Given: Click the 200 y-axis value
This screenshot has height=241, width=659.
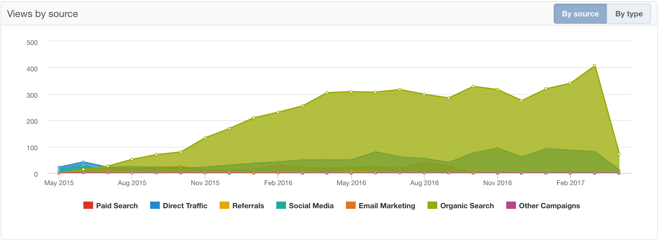Looking at the screenshot, I should point(32,122).
